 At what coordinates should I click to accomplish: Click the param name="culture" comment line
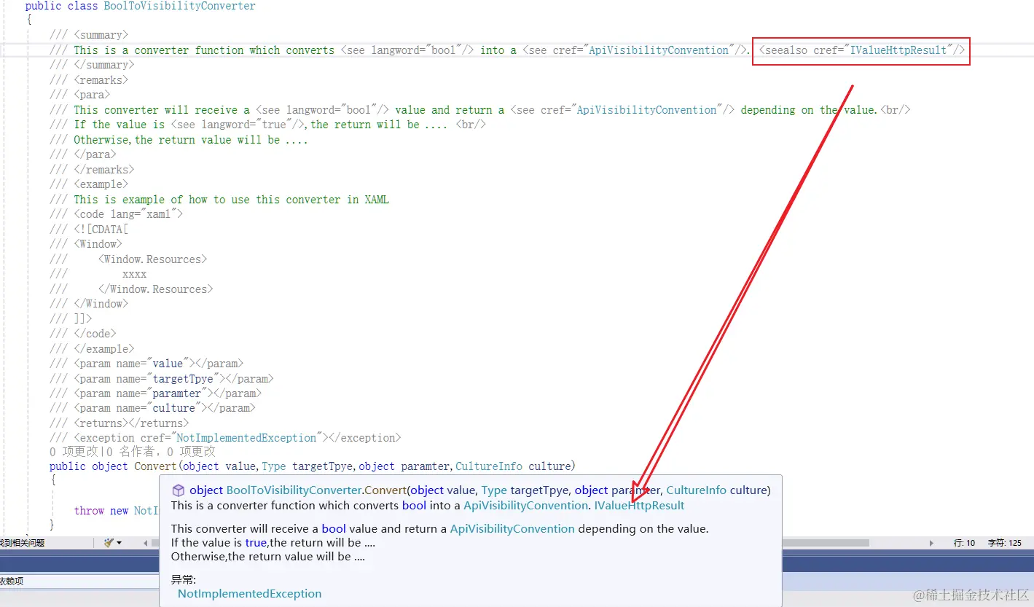coord(153,408)
